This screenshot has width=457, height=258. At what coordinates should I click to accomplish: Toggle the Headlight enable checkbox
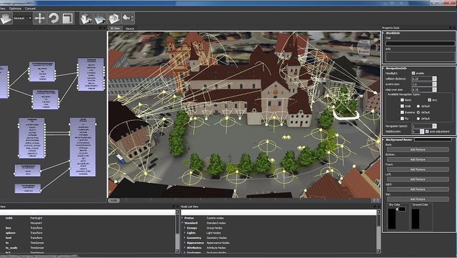413,73
